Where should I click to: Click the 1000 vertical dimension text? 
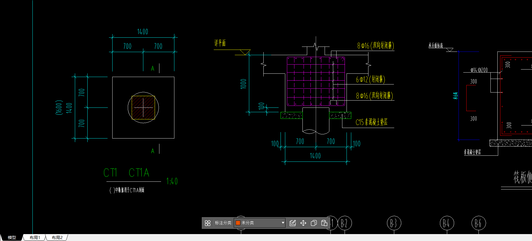(x=243, y=84)
